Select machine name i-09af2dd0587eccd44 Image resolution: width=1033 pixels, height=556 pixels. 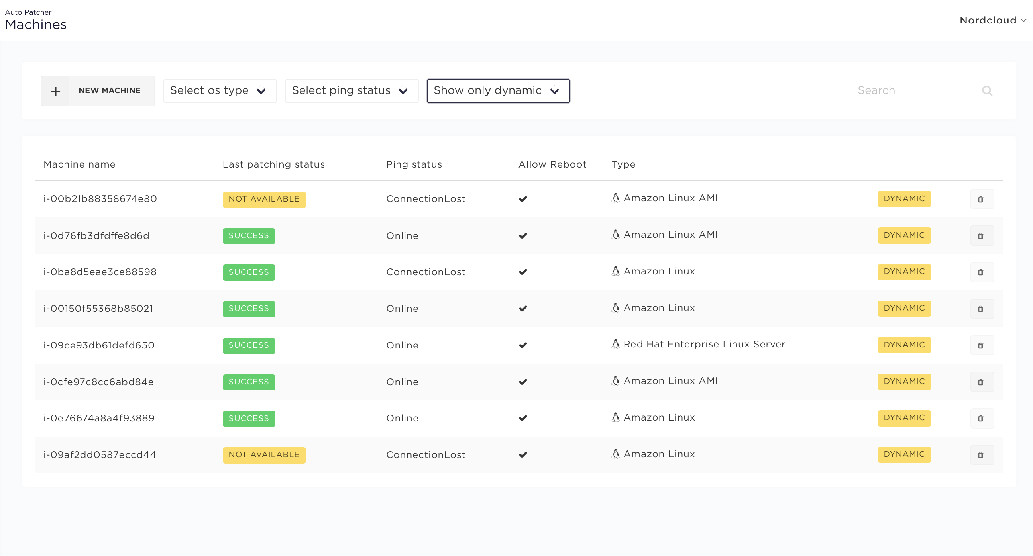[100, 455]
